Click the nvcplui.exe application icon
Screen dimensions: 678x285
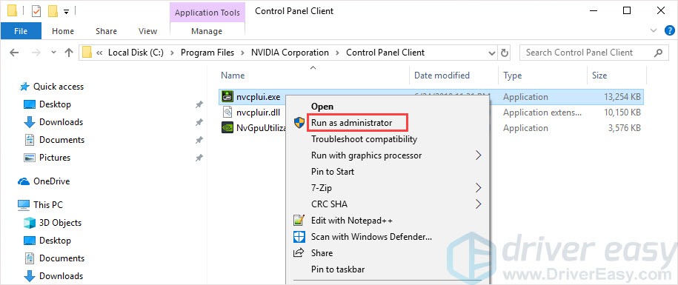point(227,97)
